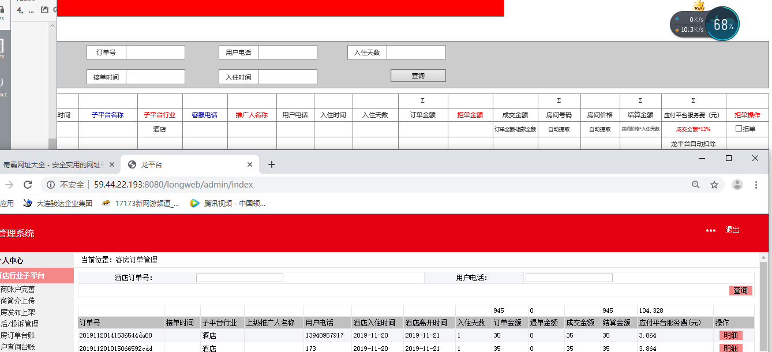This screenshot has width=772, height=352.
Task: Open 明细 for order 201911201015066592cdd
Action: (x=731, y=348)
